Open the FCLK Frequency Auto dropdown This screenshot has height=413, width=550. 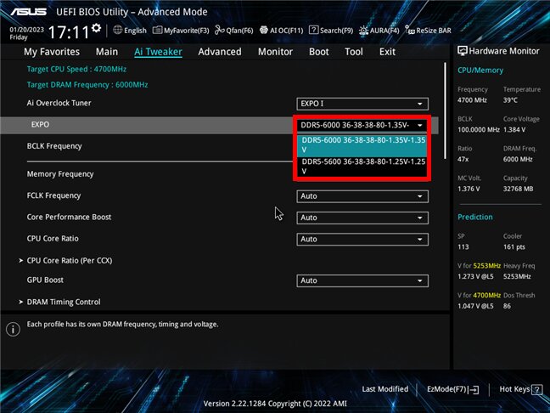[362, 196]
